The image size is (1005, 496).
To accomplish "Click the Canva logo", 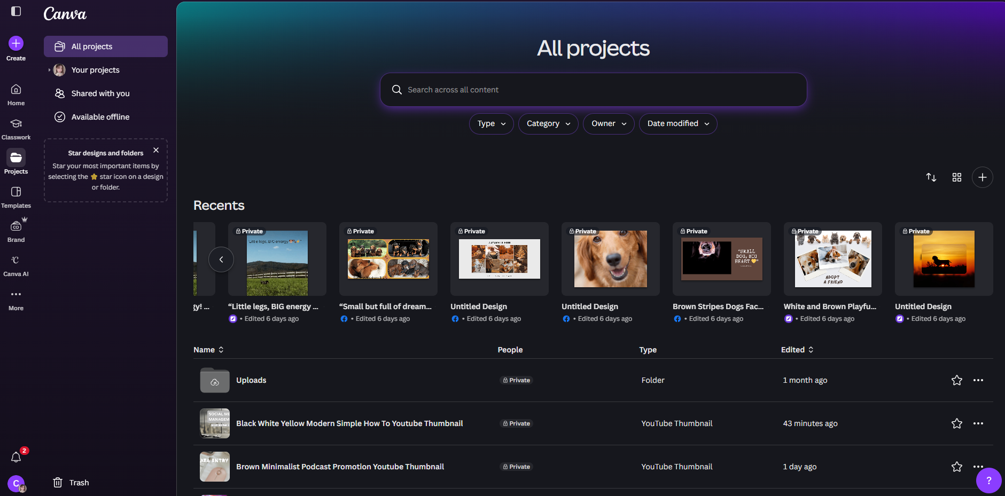I will point(65,14).
